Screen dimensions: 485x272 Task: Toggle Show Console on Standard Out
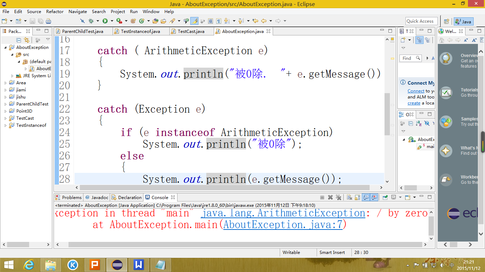click(x=366, y=197)
